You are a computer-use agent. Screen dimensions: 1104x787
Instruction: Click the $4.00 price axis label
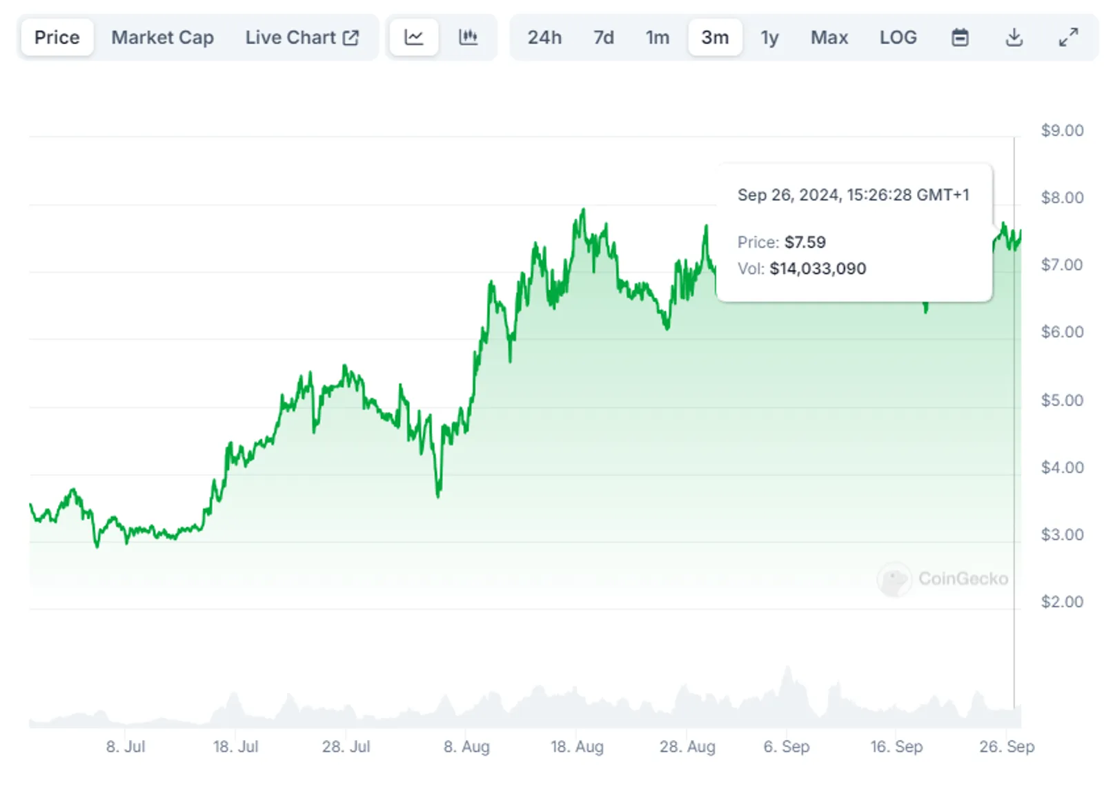pos(1063,467)
